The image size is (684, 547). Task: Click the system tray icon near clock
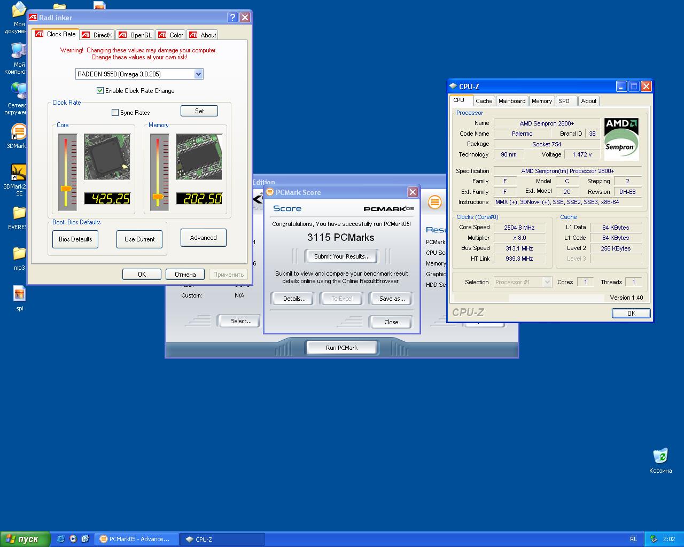654,539
